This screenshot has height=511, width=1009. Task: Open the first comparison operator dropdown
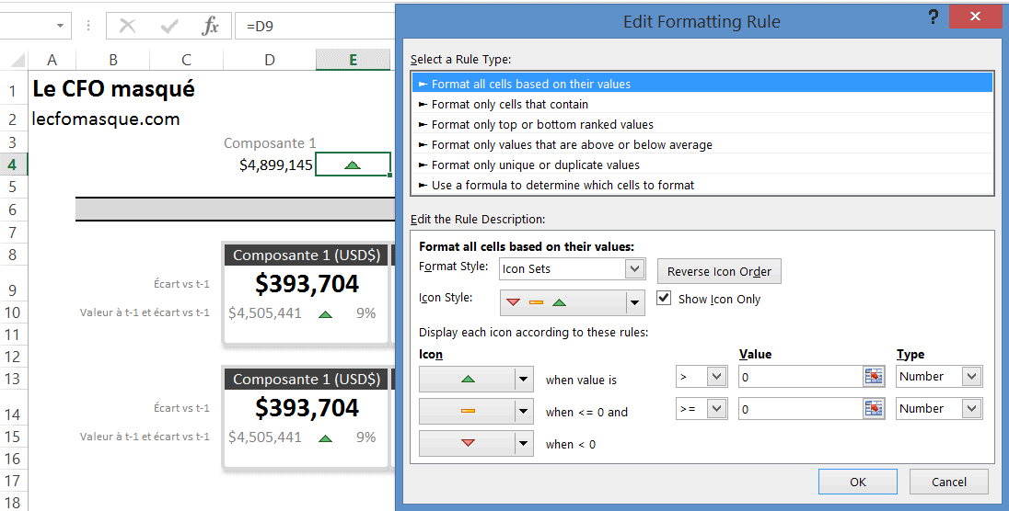click(x=716, y=377)
